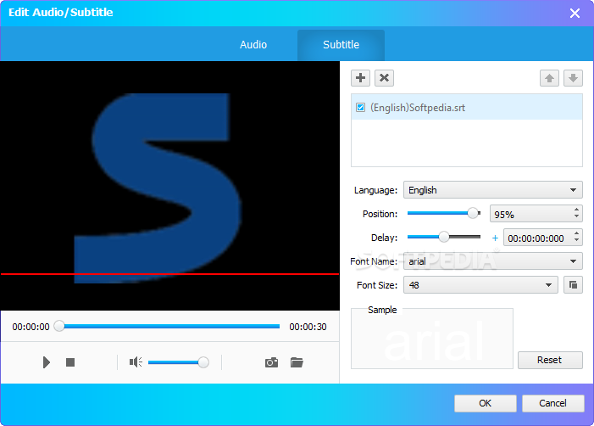Click the Position slider handle
The width and height of the screenshot is (594, 426).
[473, 213]
